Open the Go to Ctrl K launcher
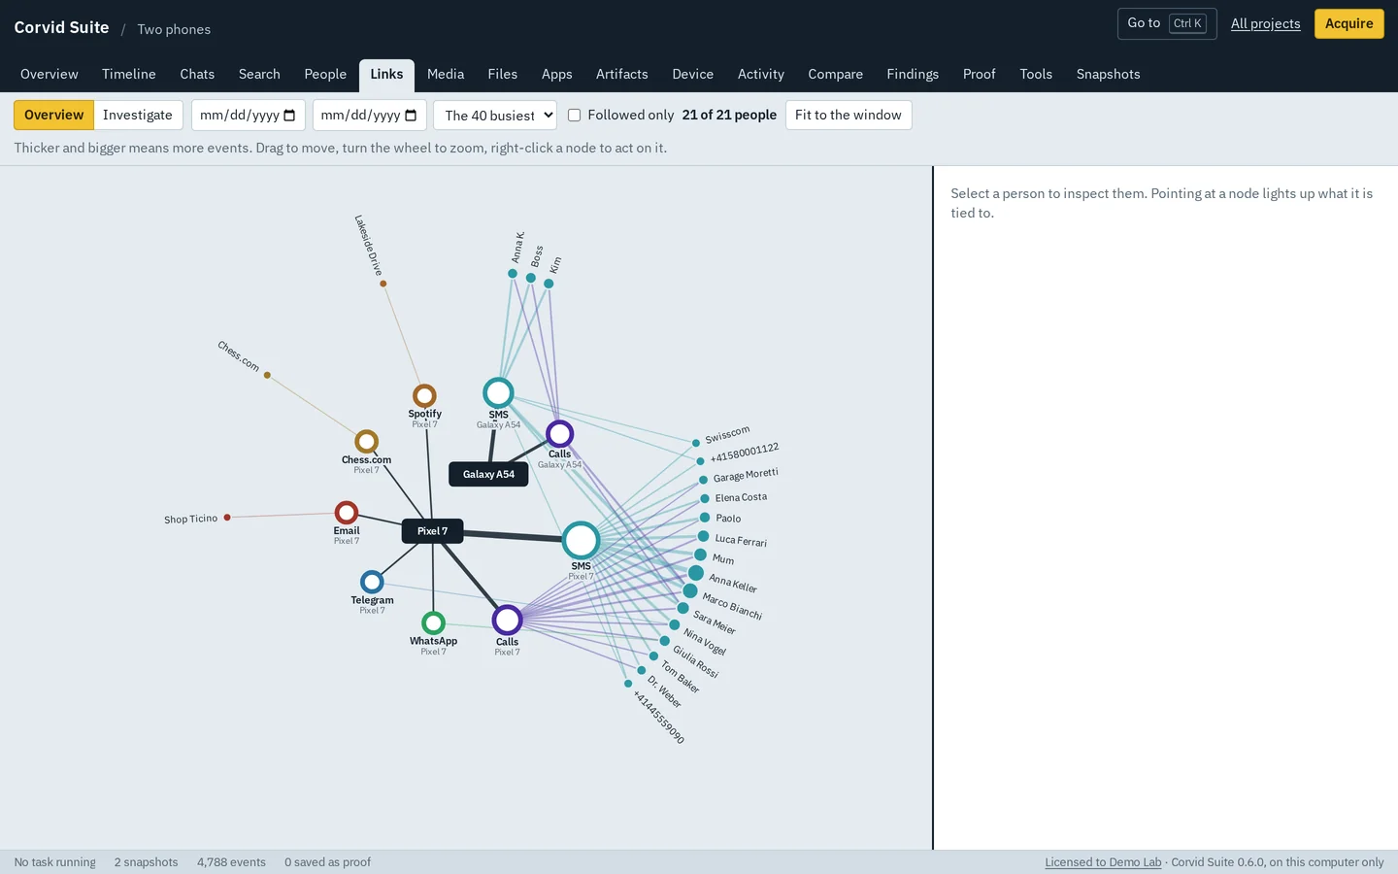Image resolution: width=1398 pixels, height=874 pixels. pos(1167,23)
